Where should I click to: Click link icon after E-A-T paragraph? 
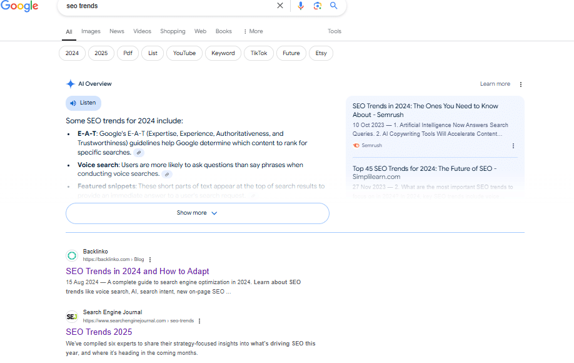click(139, 153)
